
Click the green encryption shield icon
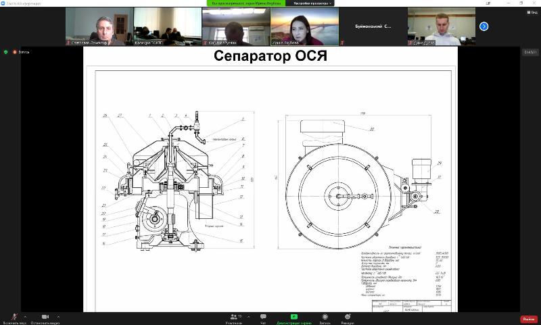[x=5, y=52]
